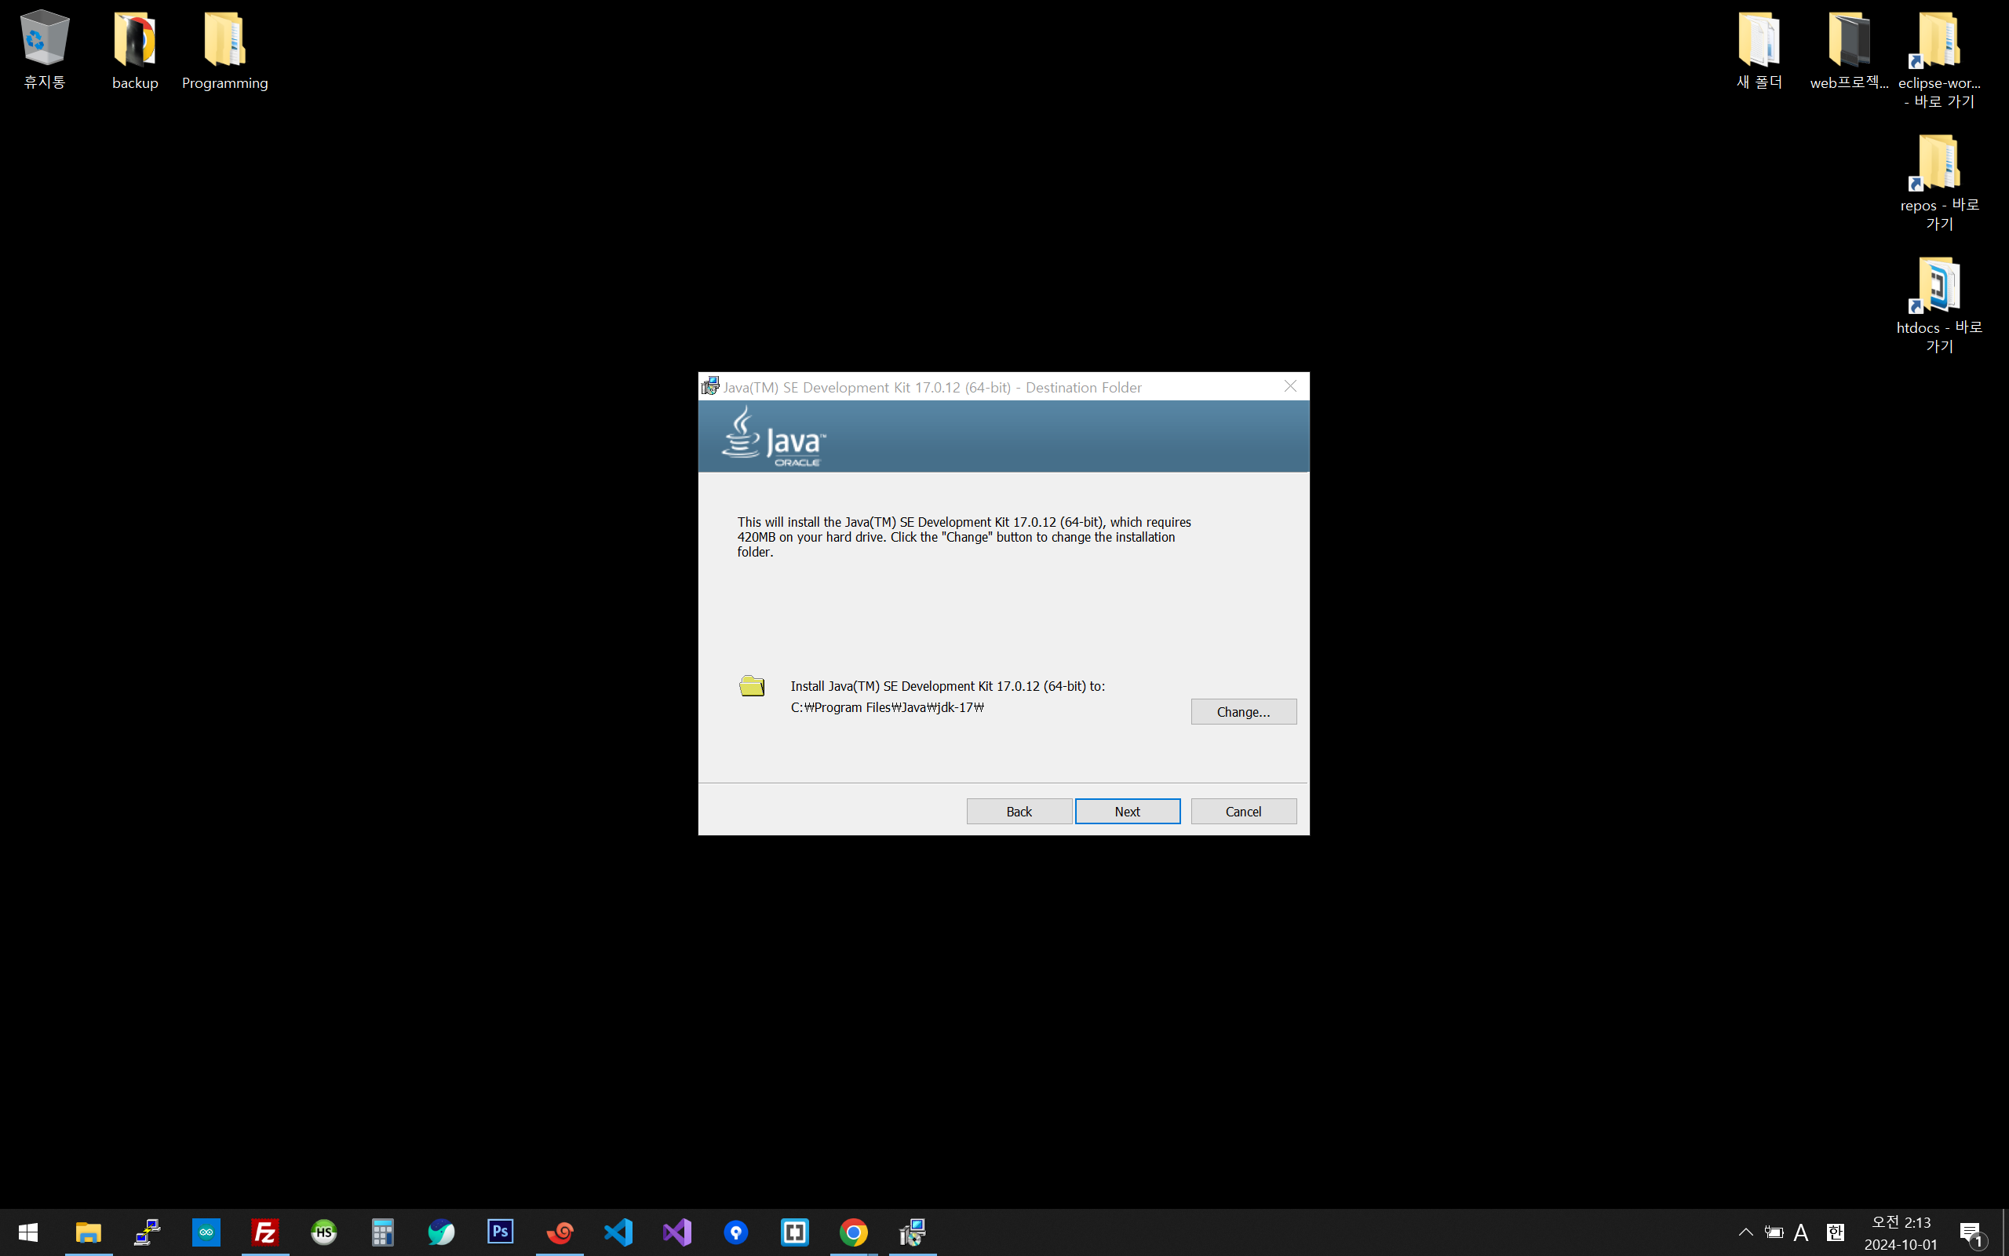Open Arduino IDE from the taskbar
This screenshot has width=2009, height=1256.
click(x=206, y=1232)
